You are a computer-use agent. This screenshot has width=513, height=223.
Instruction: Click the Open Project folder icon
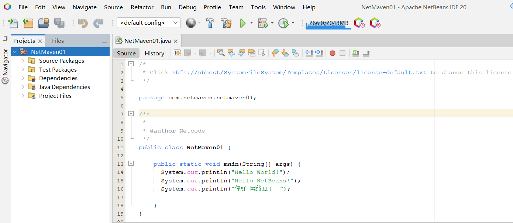pos(44,23)
